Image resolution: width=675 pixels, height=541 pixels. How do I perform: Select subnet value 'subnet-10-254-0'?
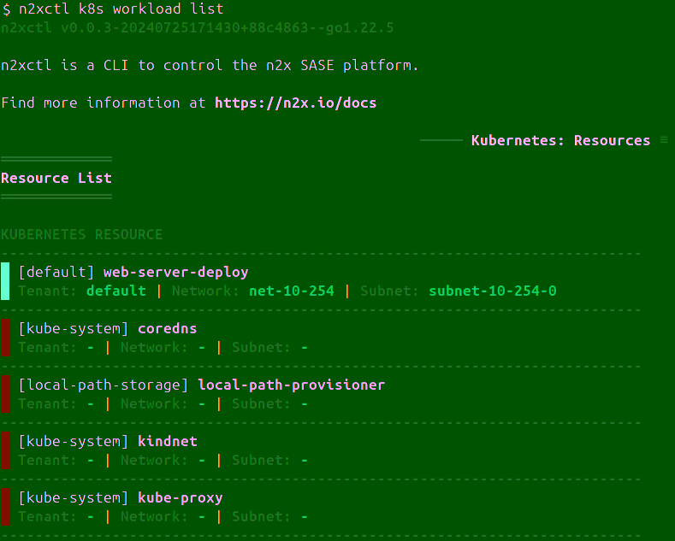(x=493, y=291)
